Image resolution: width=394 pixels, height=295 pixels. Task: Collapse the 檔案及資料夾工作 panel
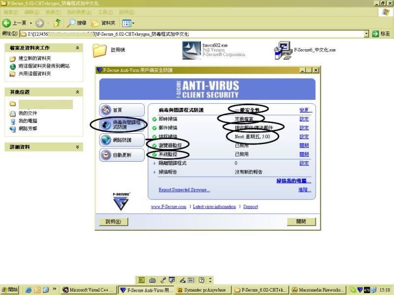77,48
